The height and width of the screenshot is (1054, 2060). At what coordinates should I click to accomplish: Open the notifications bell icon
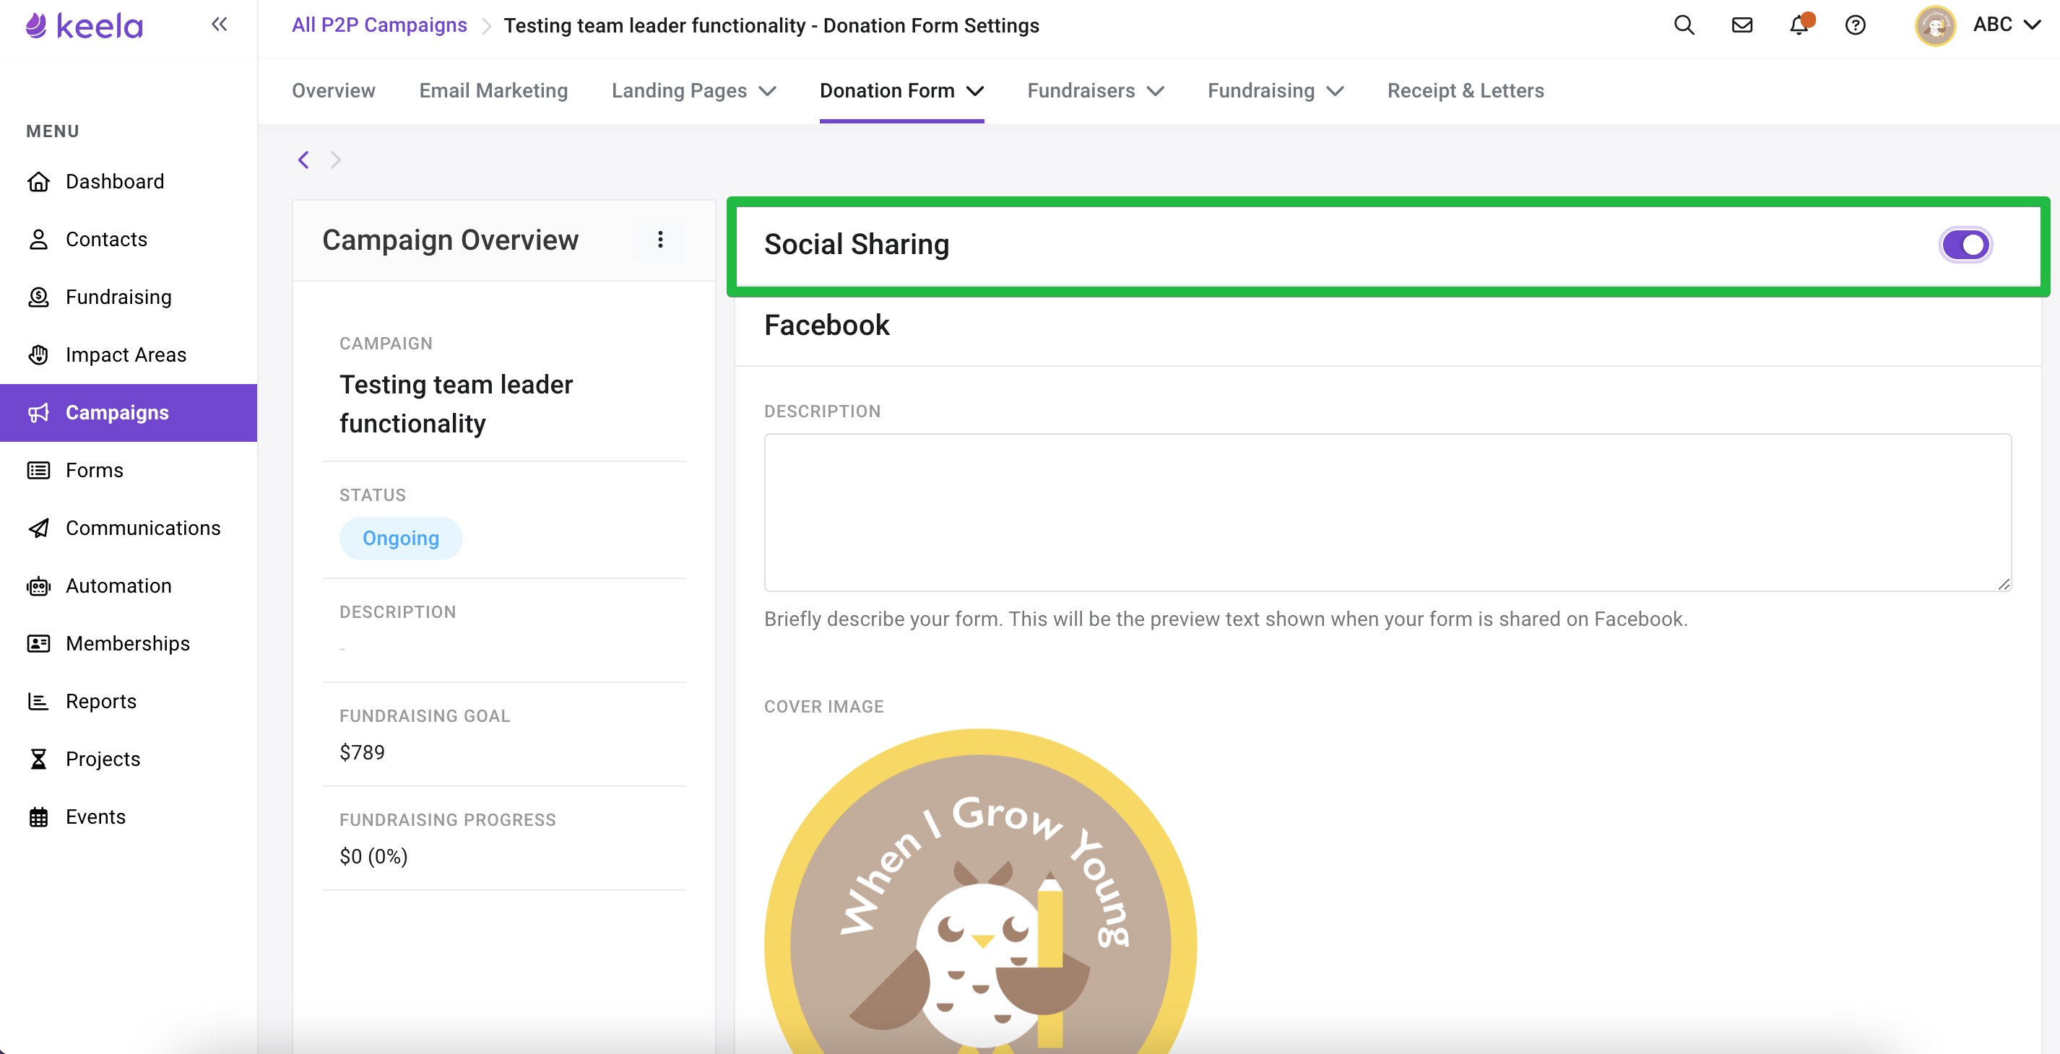[x=1799, y=24]
